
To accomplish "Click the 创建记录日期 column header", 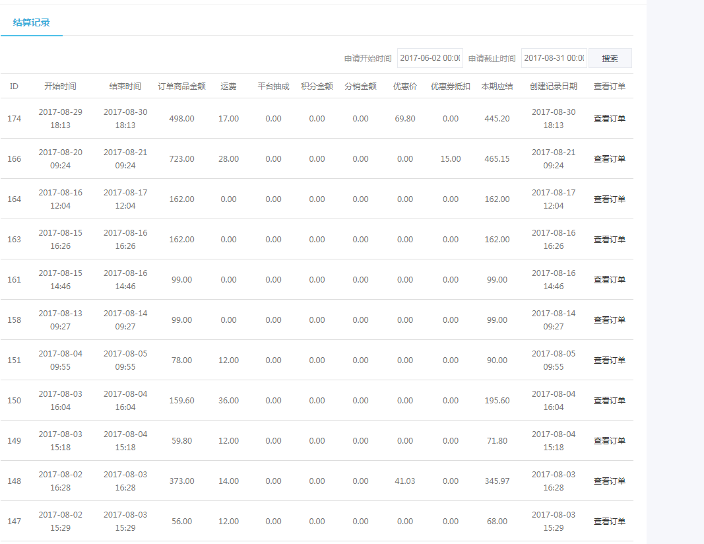I will point(553,86).
